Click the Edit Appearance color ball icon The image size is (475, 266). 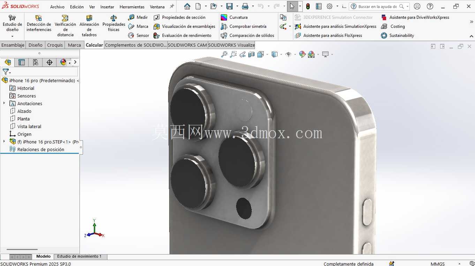[302, 54]
